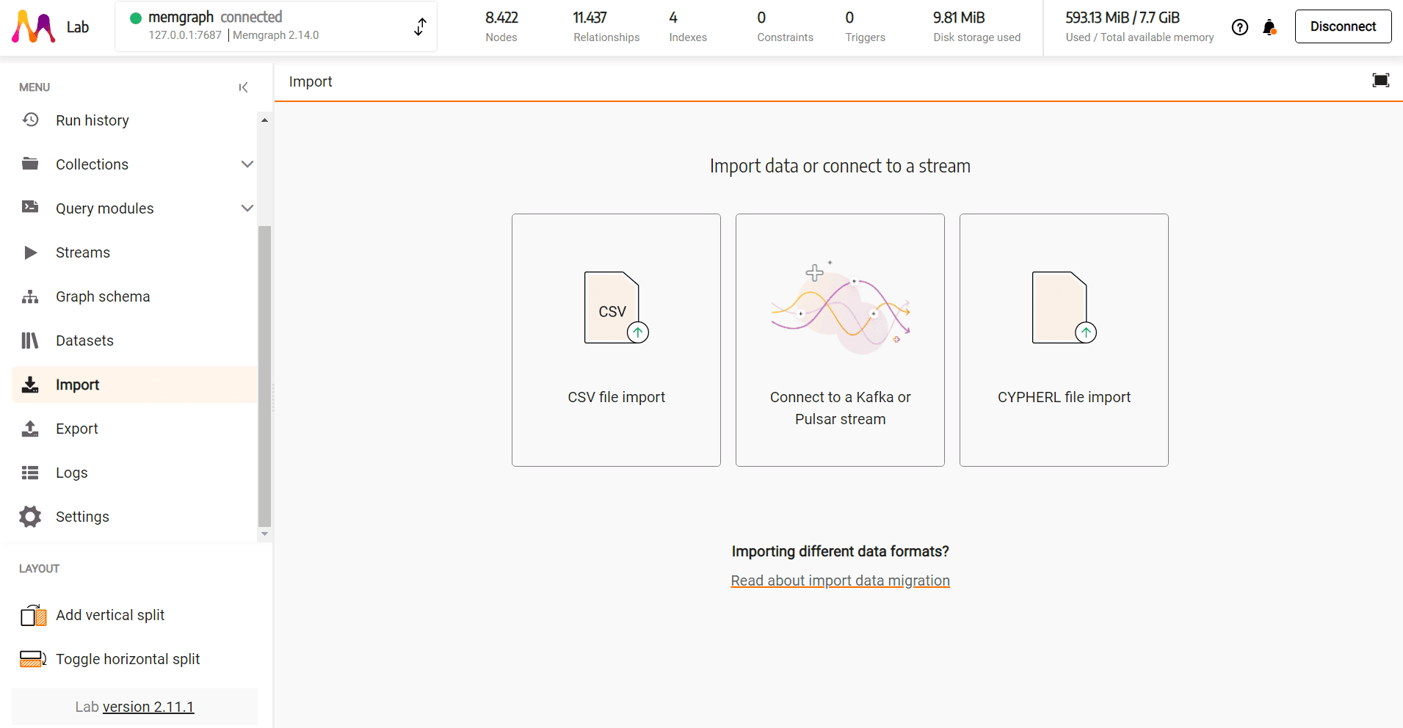Click the 8.422 Nodes statistic
The width and height of the screenshot is (1403, 728).
tap(501, 26)
